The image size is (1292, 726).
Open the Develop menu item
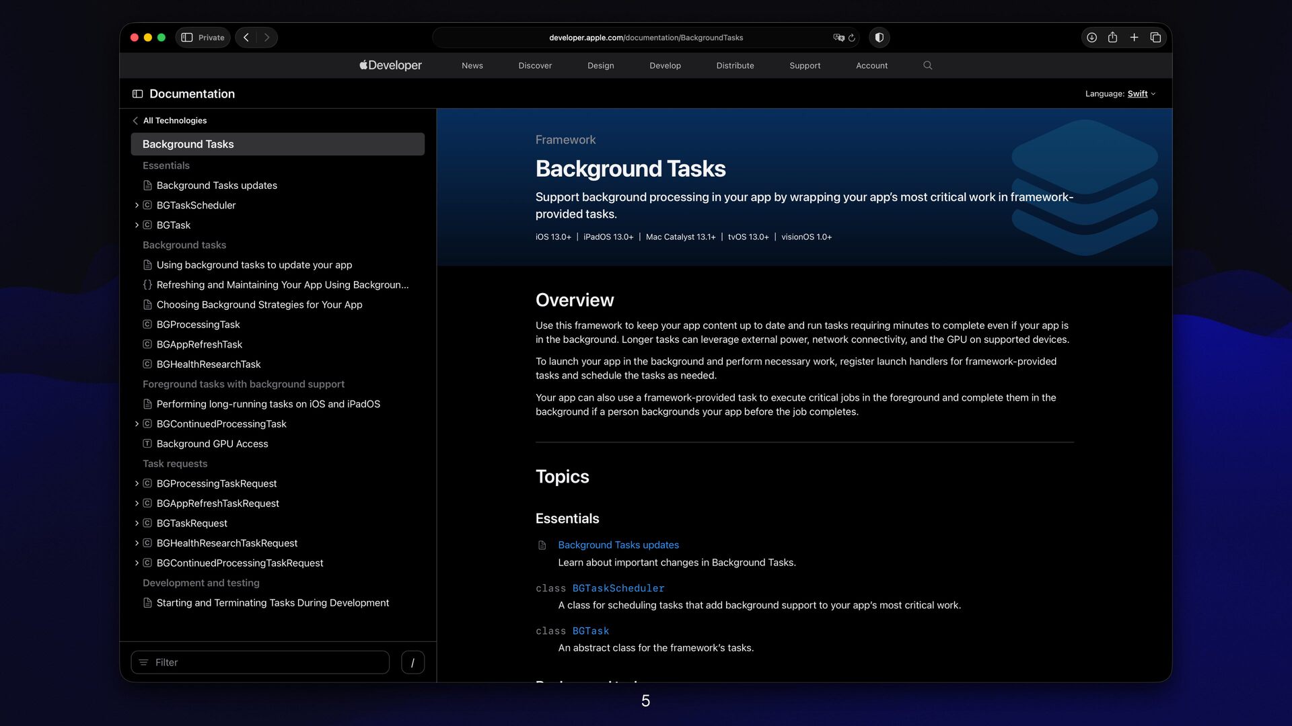click(x=665, y=65)
